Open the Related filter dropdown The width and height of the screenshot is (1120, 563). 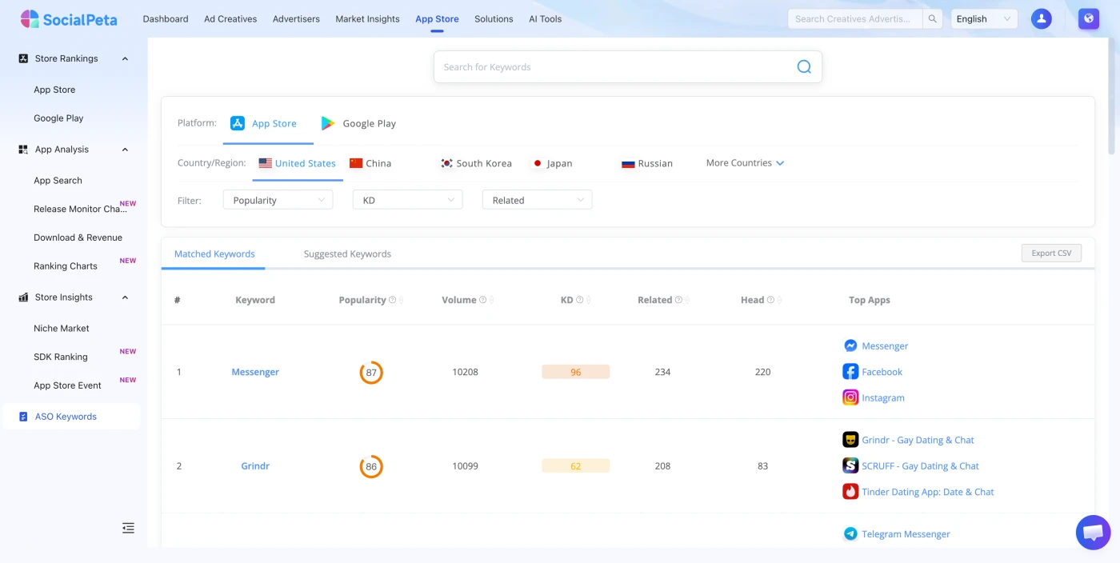(537, 200)
